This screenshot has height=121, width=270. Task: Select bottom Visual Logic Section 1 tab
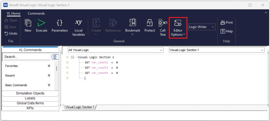point(80,107)
